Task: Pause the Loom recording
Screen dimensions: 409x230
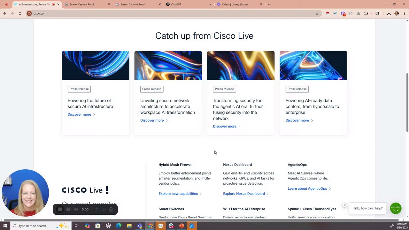Action: (68, 210)
